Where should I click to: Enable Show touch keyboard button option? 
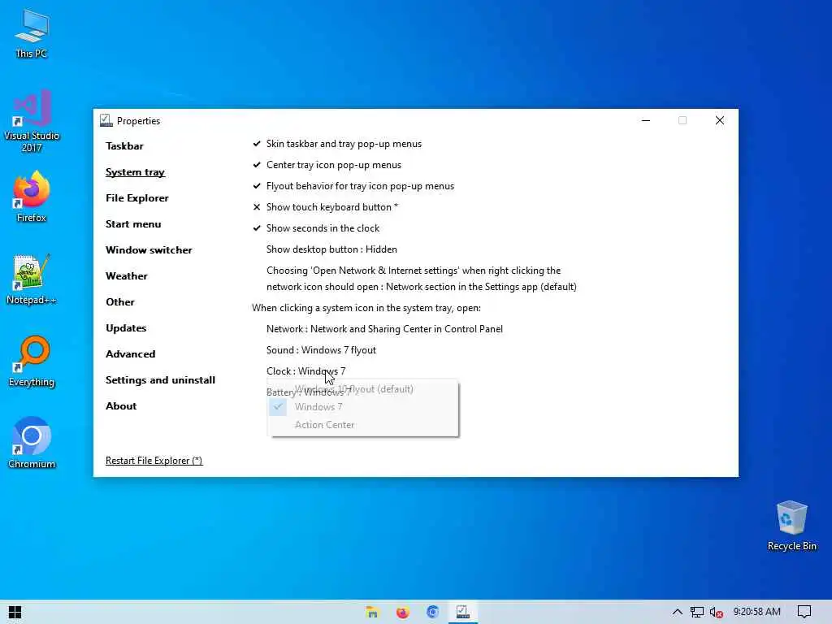(326, 207)
